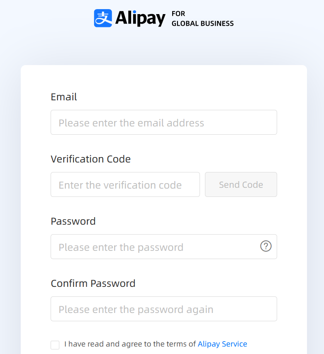The image size is (324, 354).
Task: Focus the Confirm Password input field
Action: (163, 309)
